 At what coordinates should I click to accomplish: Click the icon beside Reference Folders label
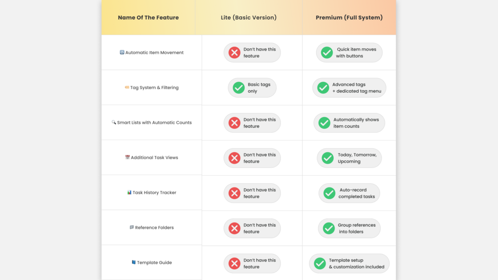[132, 227]
